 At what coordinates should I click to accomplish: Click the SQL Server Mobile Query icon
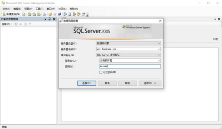tap(44, 14)
